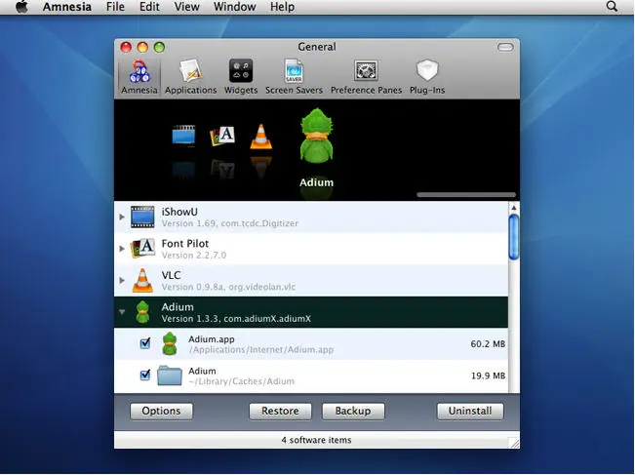Expand the iShowU row
The height and width of the screenshot is (475, 635).
(122, 218)
